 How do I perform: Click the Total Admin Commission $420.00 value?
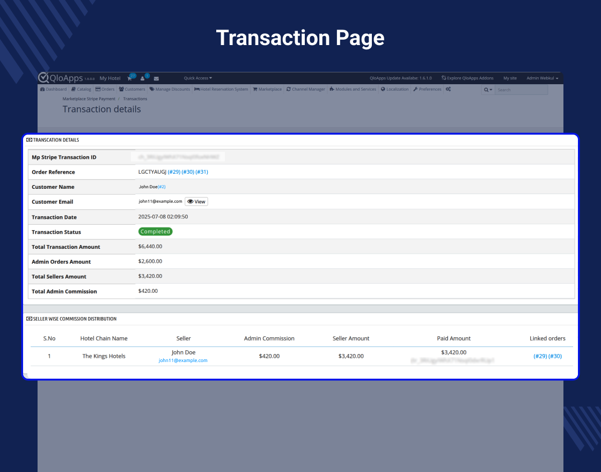148,291
